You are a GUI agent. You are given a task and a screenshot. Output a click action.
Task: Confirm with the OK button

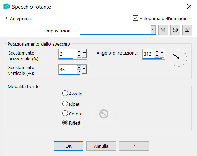pyautogui.click(x=69, y=146)
